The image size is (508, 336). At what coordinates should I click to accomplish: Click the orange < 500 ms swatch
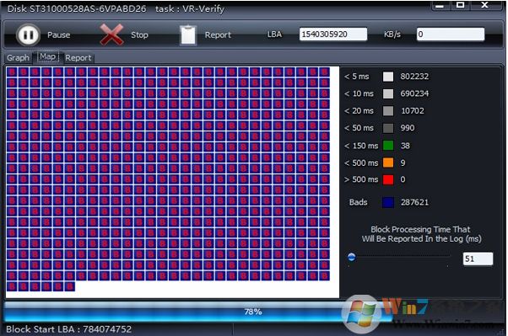388,163
